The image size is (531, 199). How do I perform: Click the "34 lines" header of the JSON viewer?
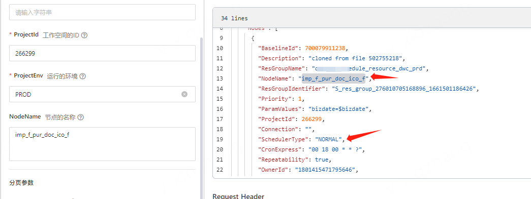coord(234,18)
